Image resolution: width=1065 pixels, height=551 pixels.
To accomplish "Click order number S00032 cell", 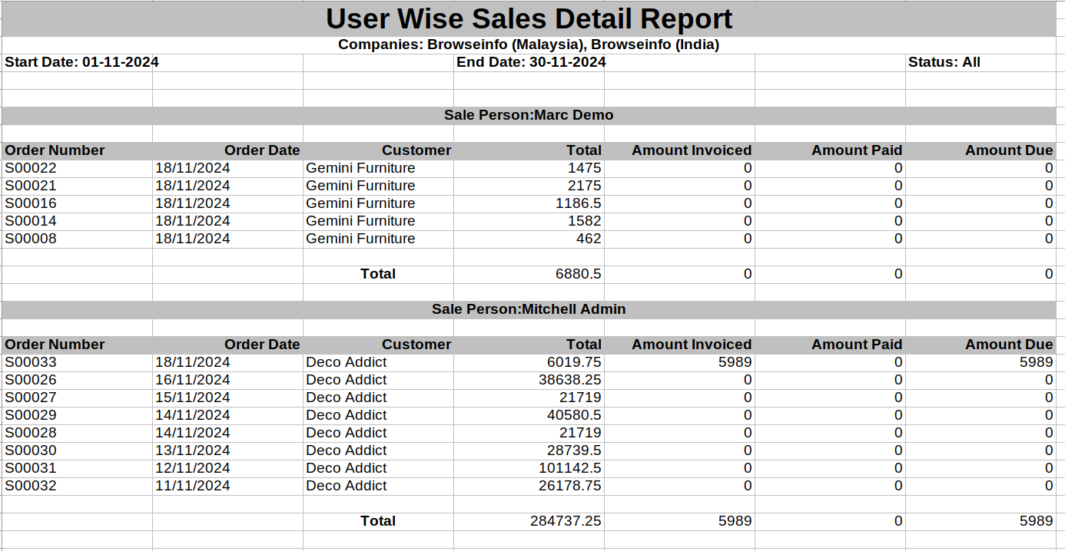I will [31, 486].
